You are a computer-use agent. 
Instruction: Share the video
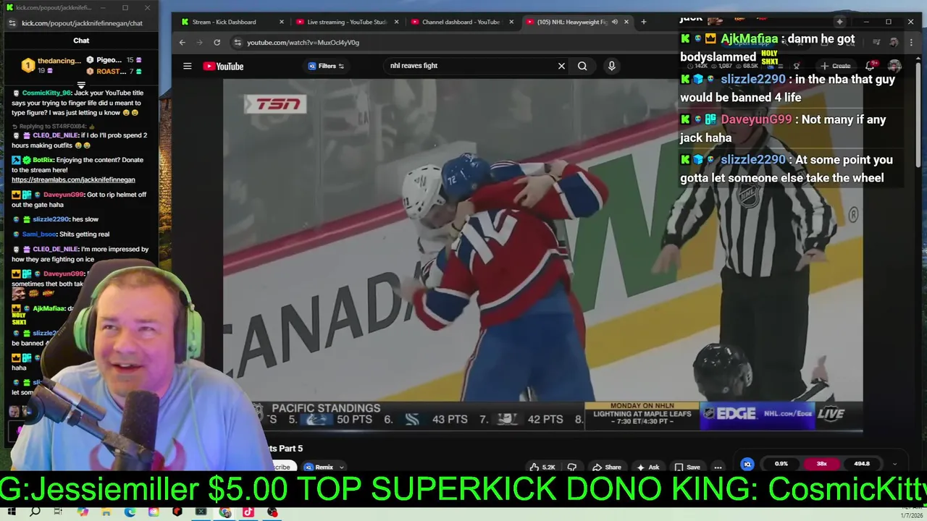[607, 467]
